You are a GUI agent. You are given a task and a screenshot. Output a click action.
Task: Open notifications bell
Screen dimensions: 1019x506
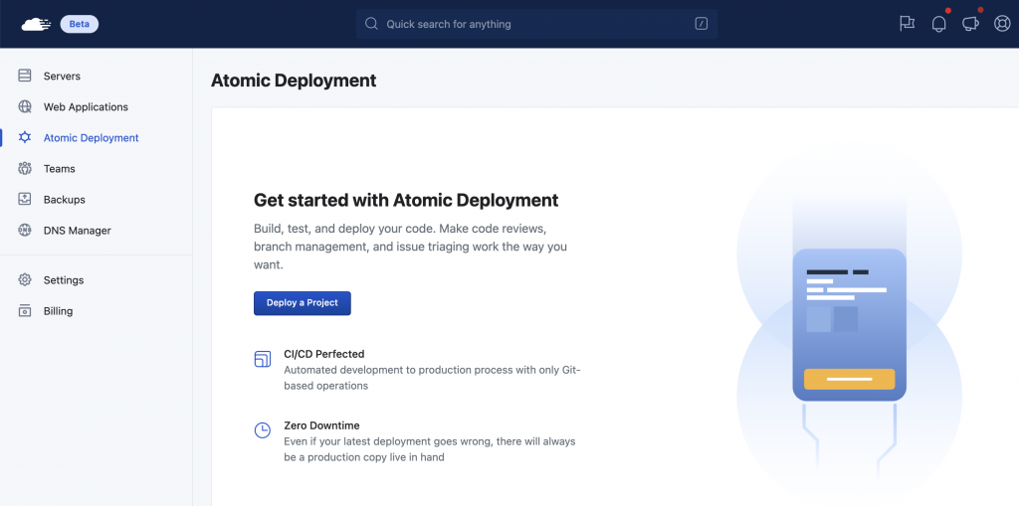pyautogui.click(x=939, y=24)
